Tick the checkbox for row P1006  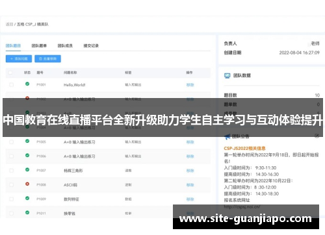click(x=11, y=156)
